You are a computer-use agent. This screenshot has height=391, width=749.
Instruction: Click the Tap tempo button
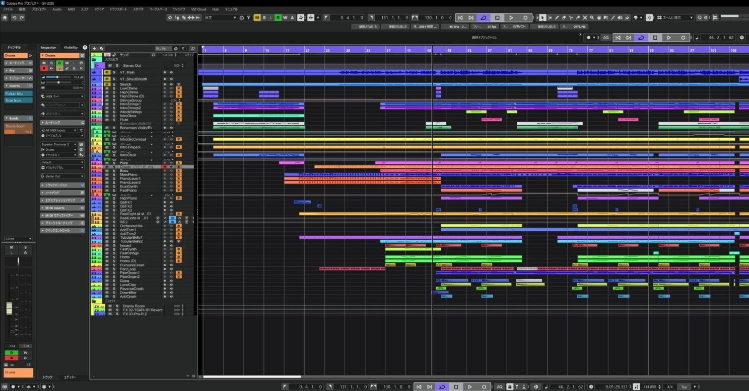(684, 386)
